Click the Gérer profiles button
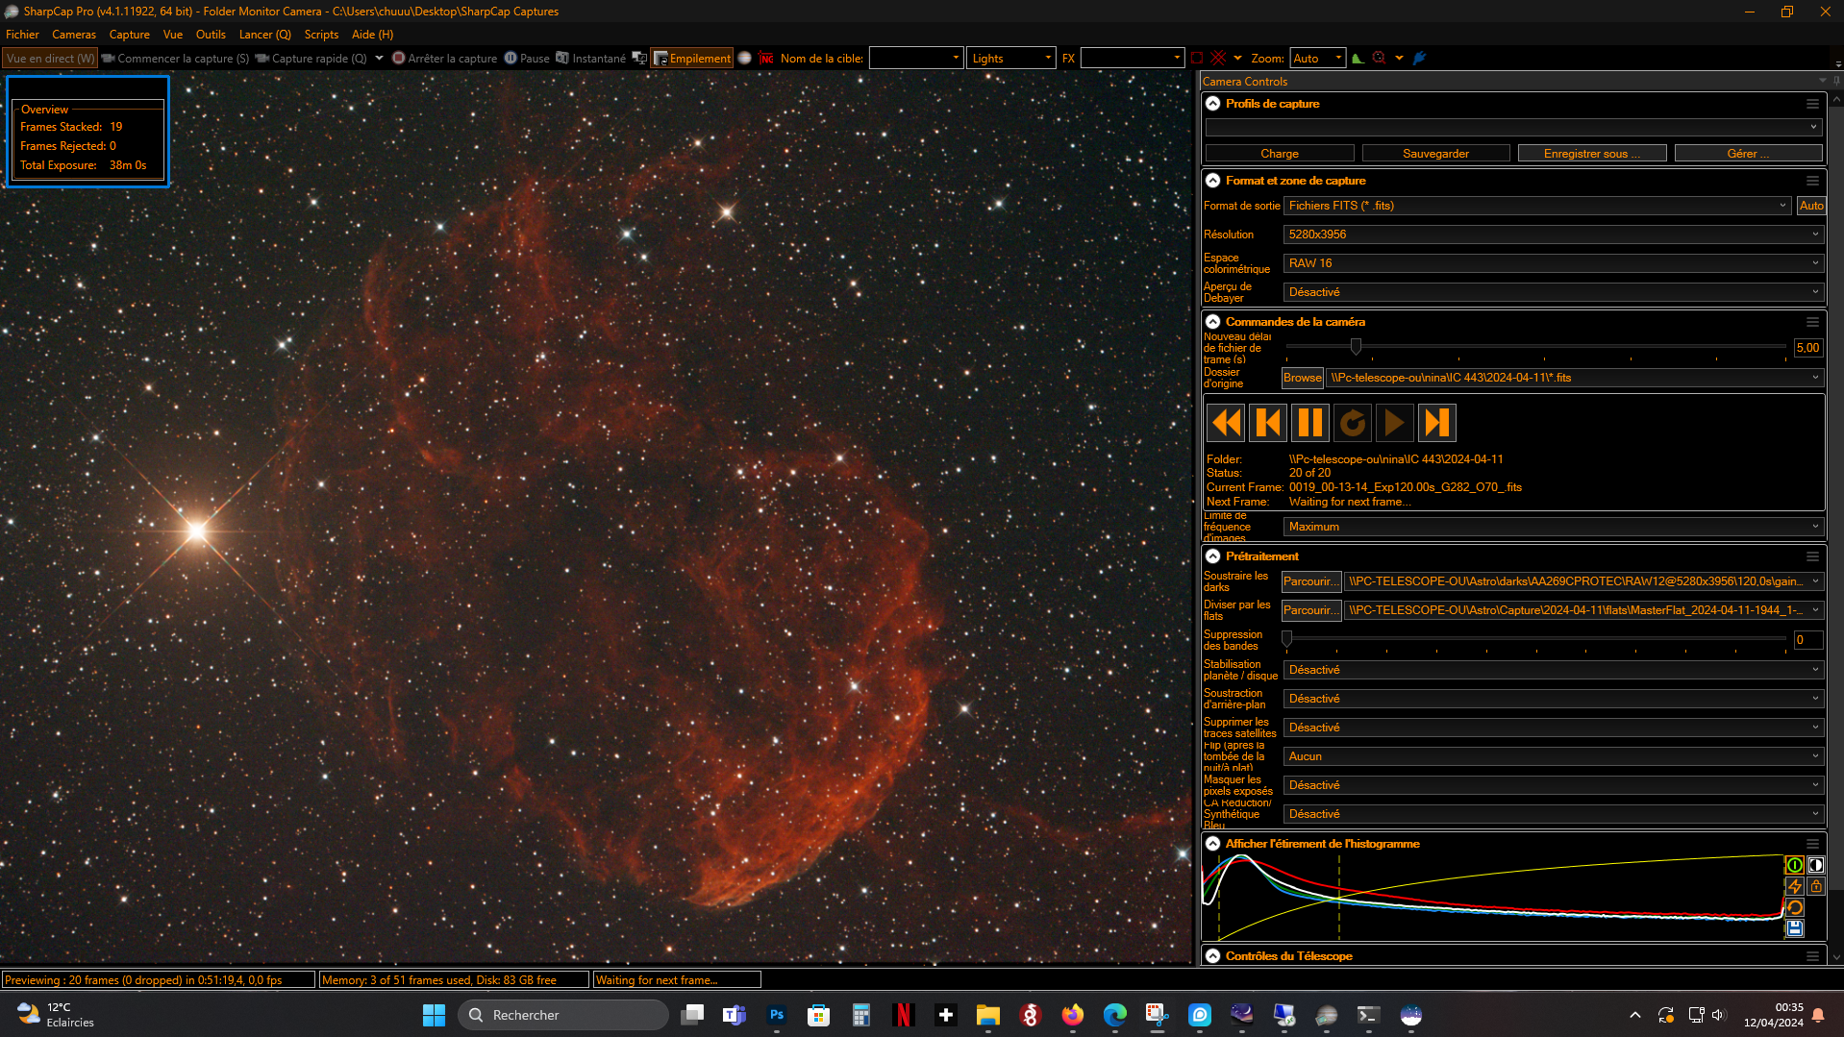Image resolution: width=1844 pixels, height=1037 pixels. click(x=1748, y=154)
